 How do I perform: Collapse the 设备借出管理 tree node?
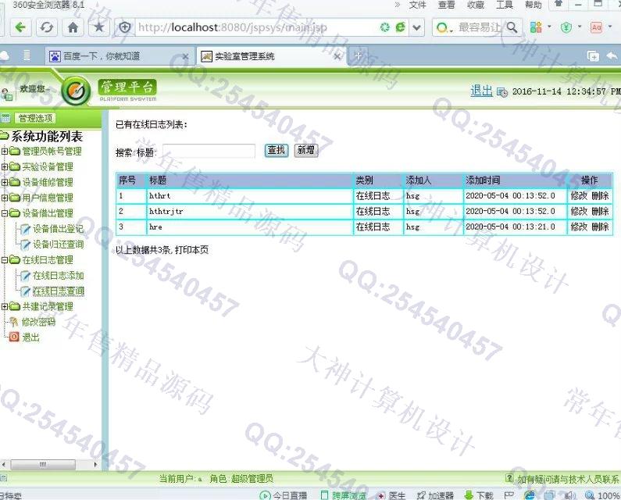click(x=5, y=213)
